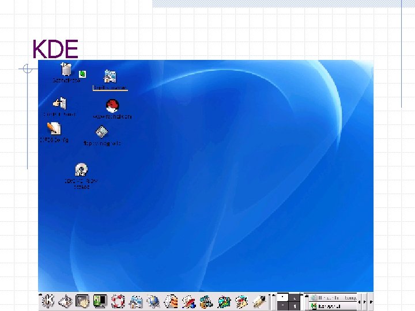Open the orange striped panel application icon
Image resolution: width=415 pixels, height=311 pixels.
click(x=171, y=301)
